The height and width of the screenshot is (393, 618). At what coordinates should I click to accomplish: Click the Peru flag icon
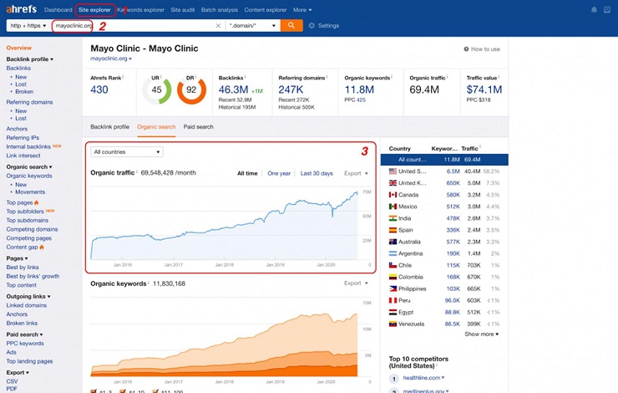tap(393, 300)
